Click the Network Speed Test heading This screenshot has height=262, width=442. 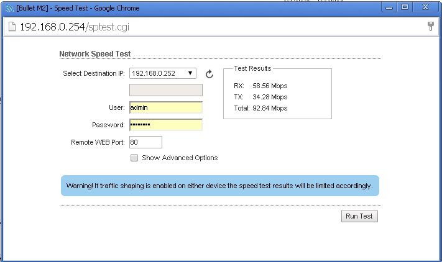(x=94, y=54)
